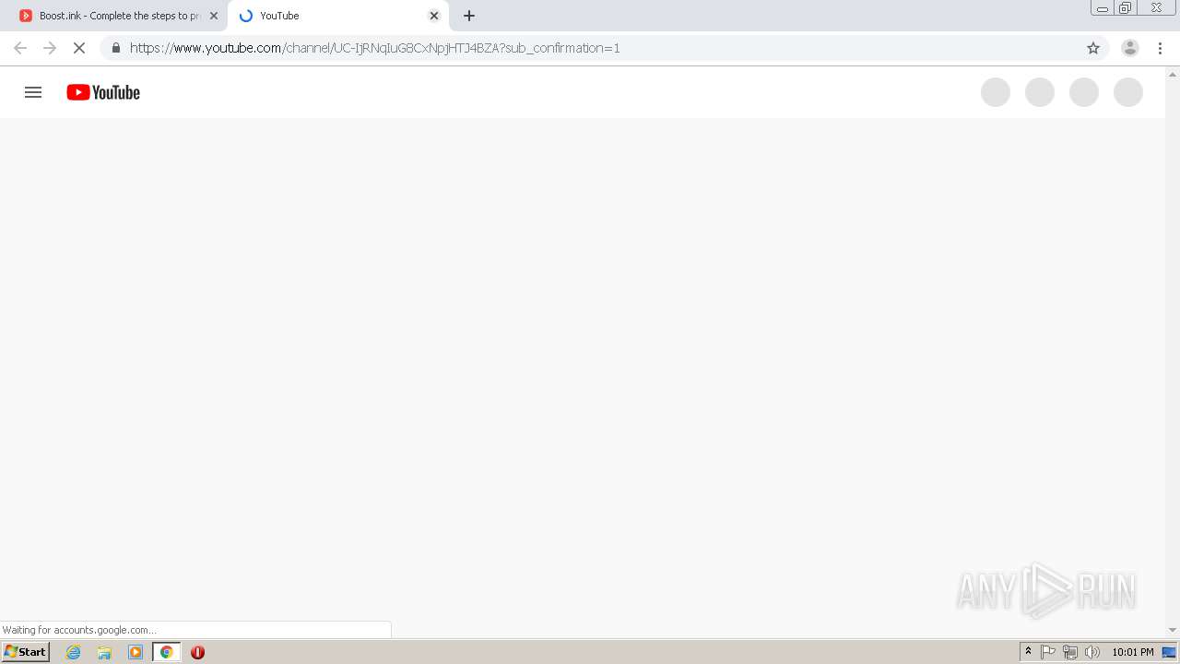Open network tray icon

click(x=1070, y=652)
